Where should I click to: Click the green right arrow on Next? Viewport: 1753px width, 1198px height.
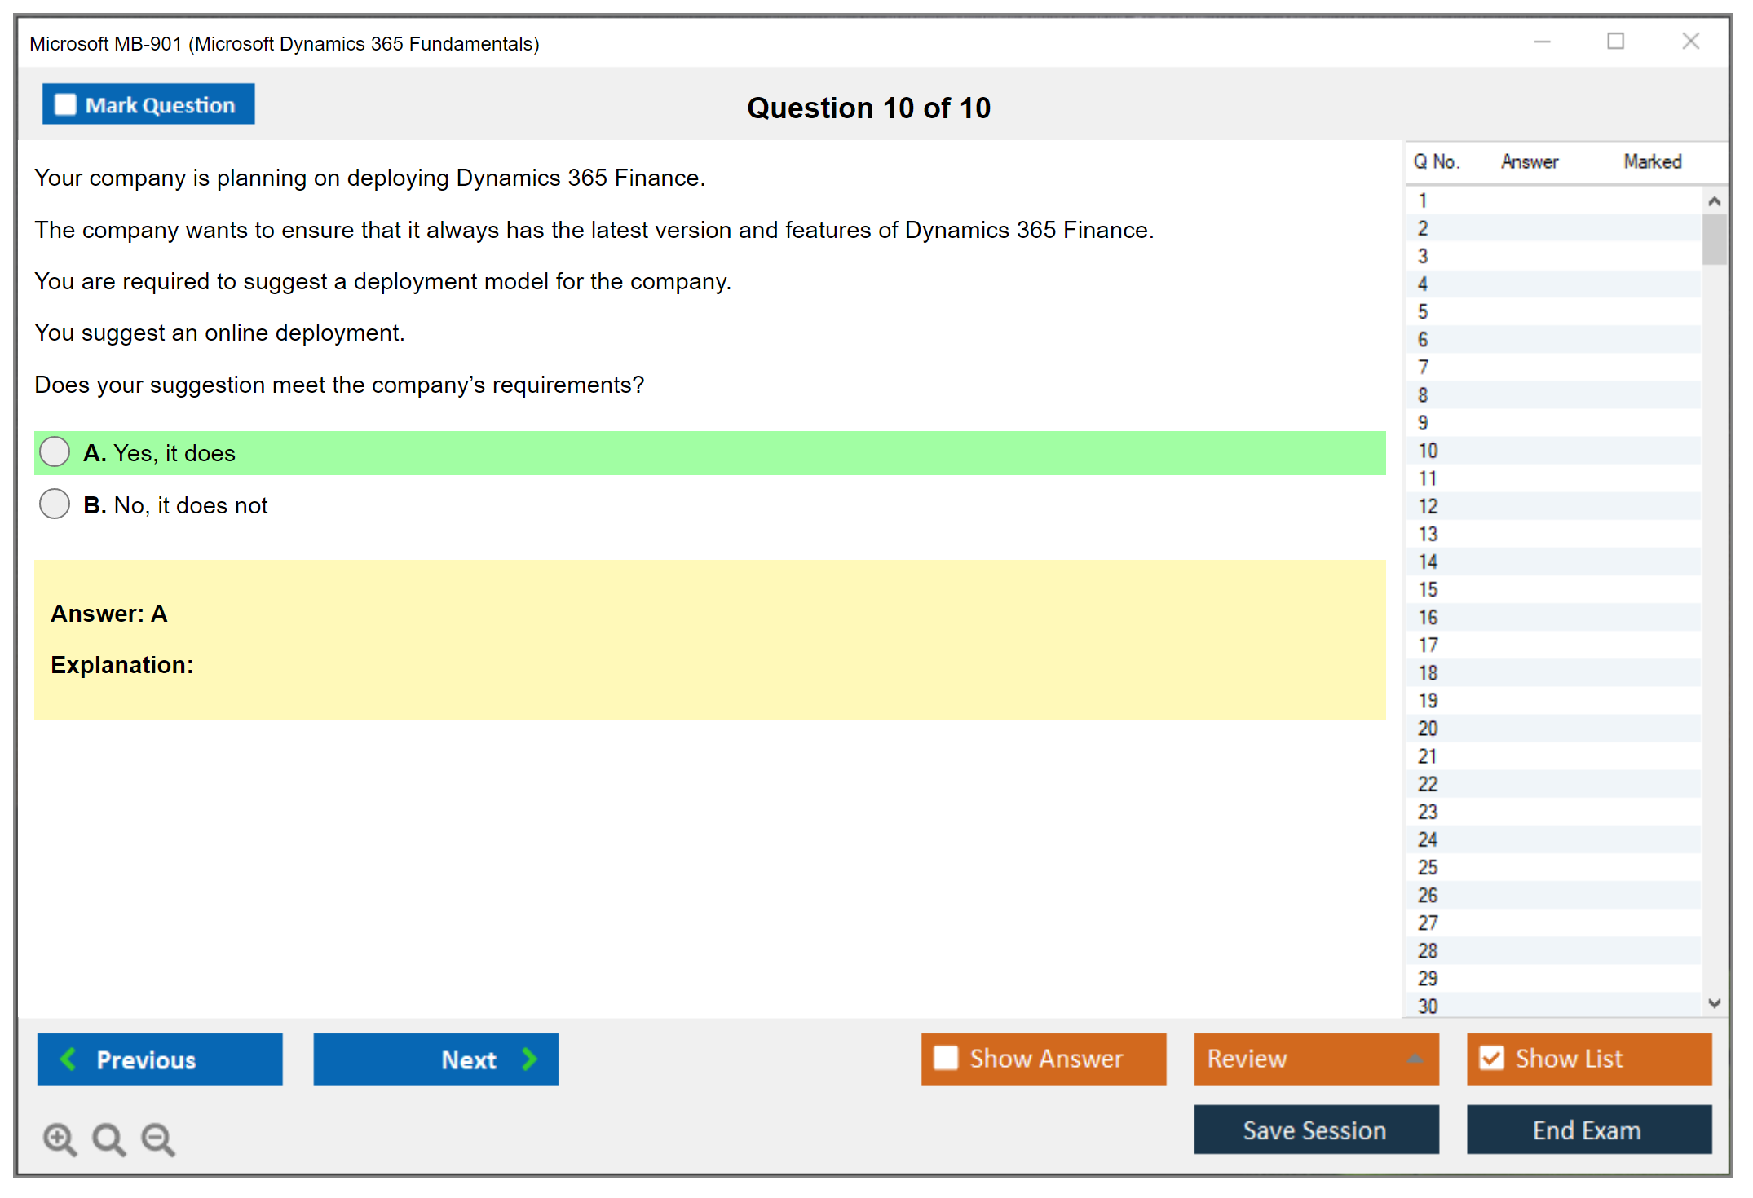529,1059
